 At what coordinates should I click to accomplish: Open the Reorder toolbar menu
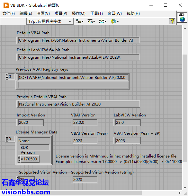click(115, 21)
